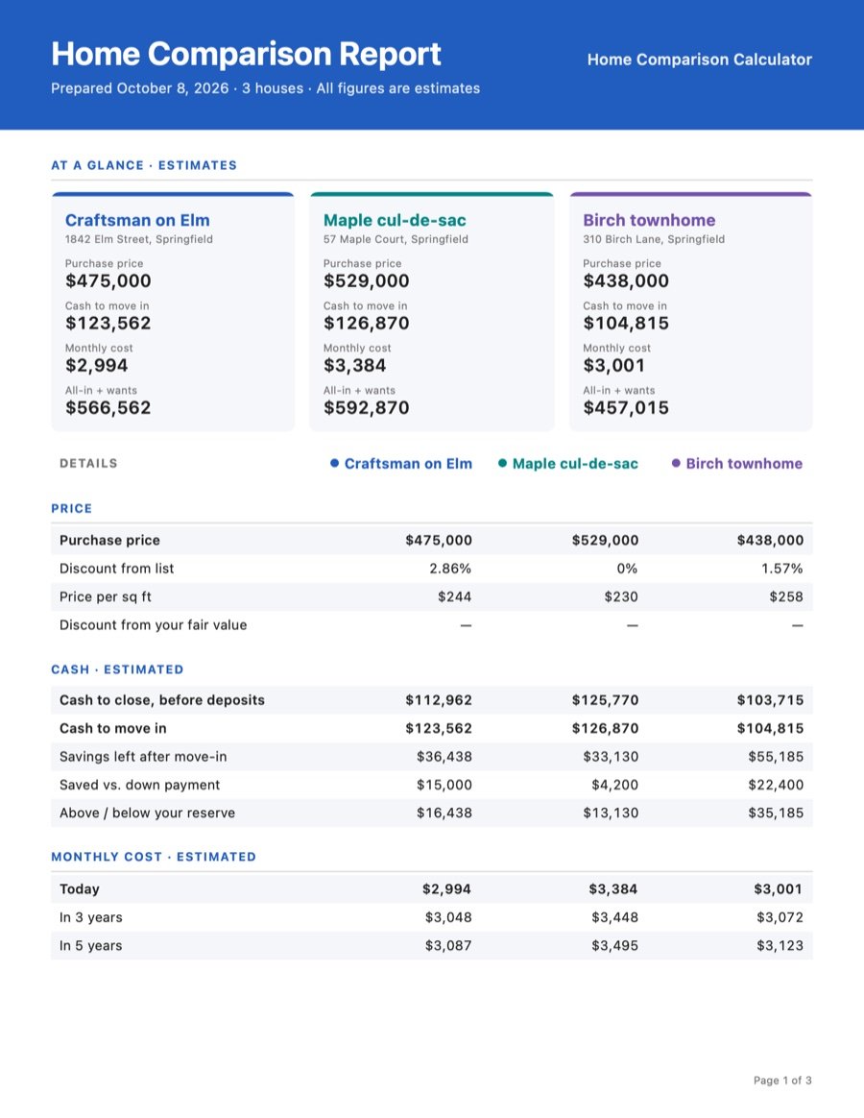
Task: Click Maple cul-de-sac column header in details
Action: (x=575, y=464)
